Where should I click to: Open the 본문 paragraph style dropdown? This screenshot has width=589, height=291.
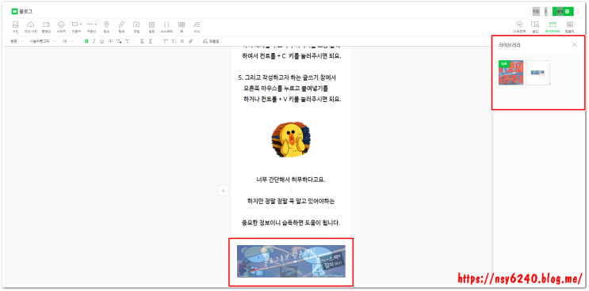point(17,41)
